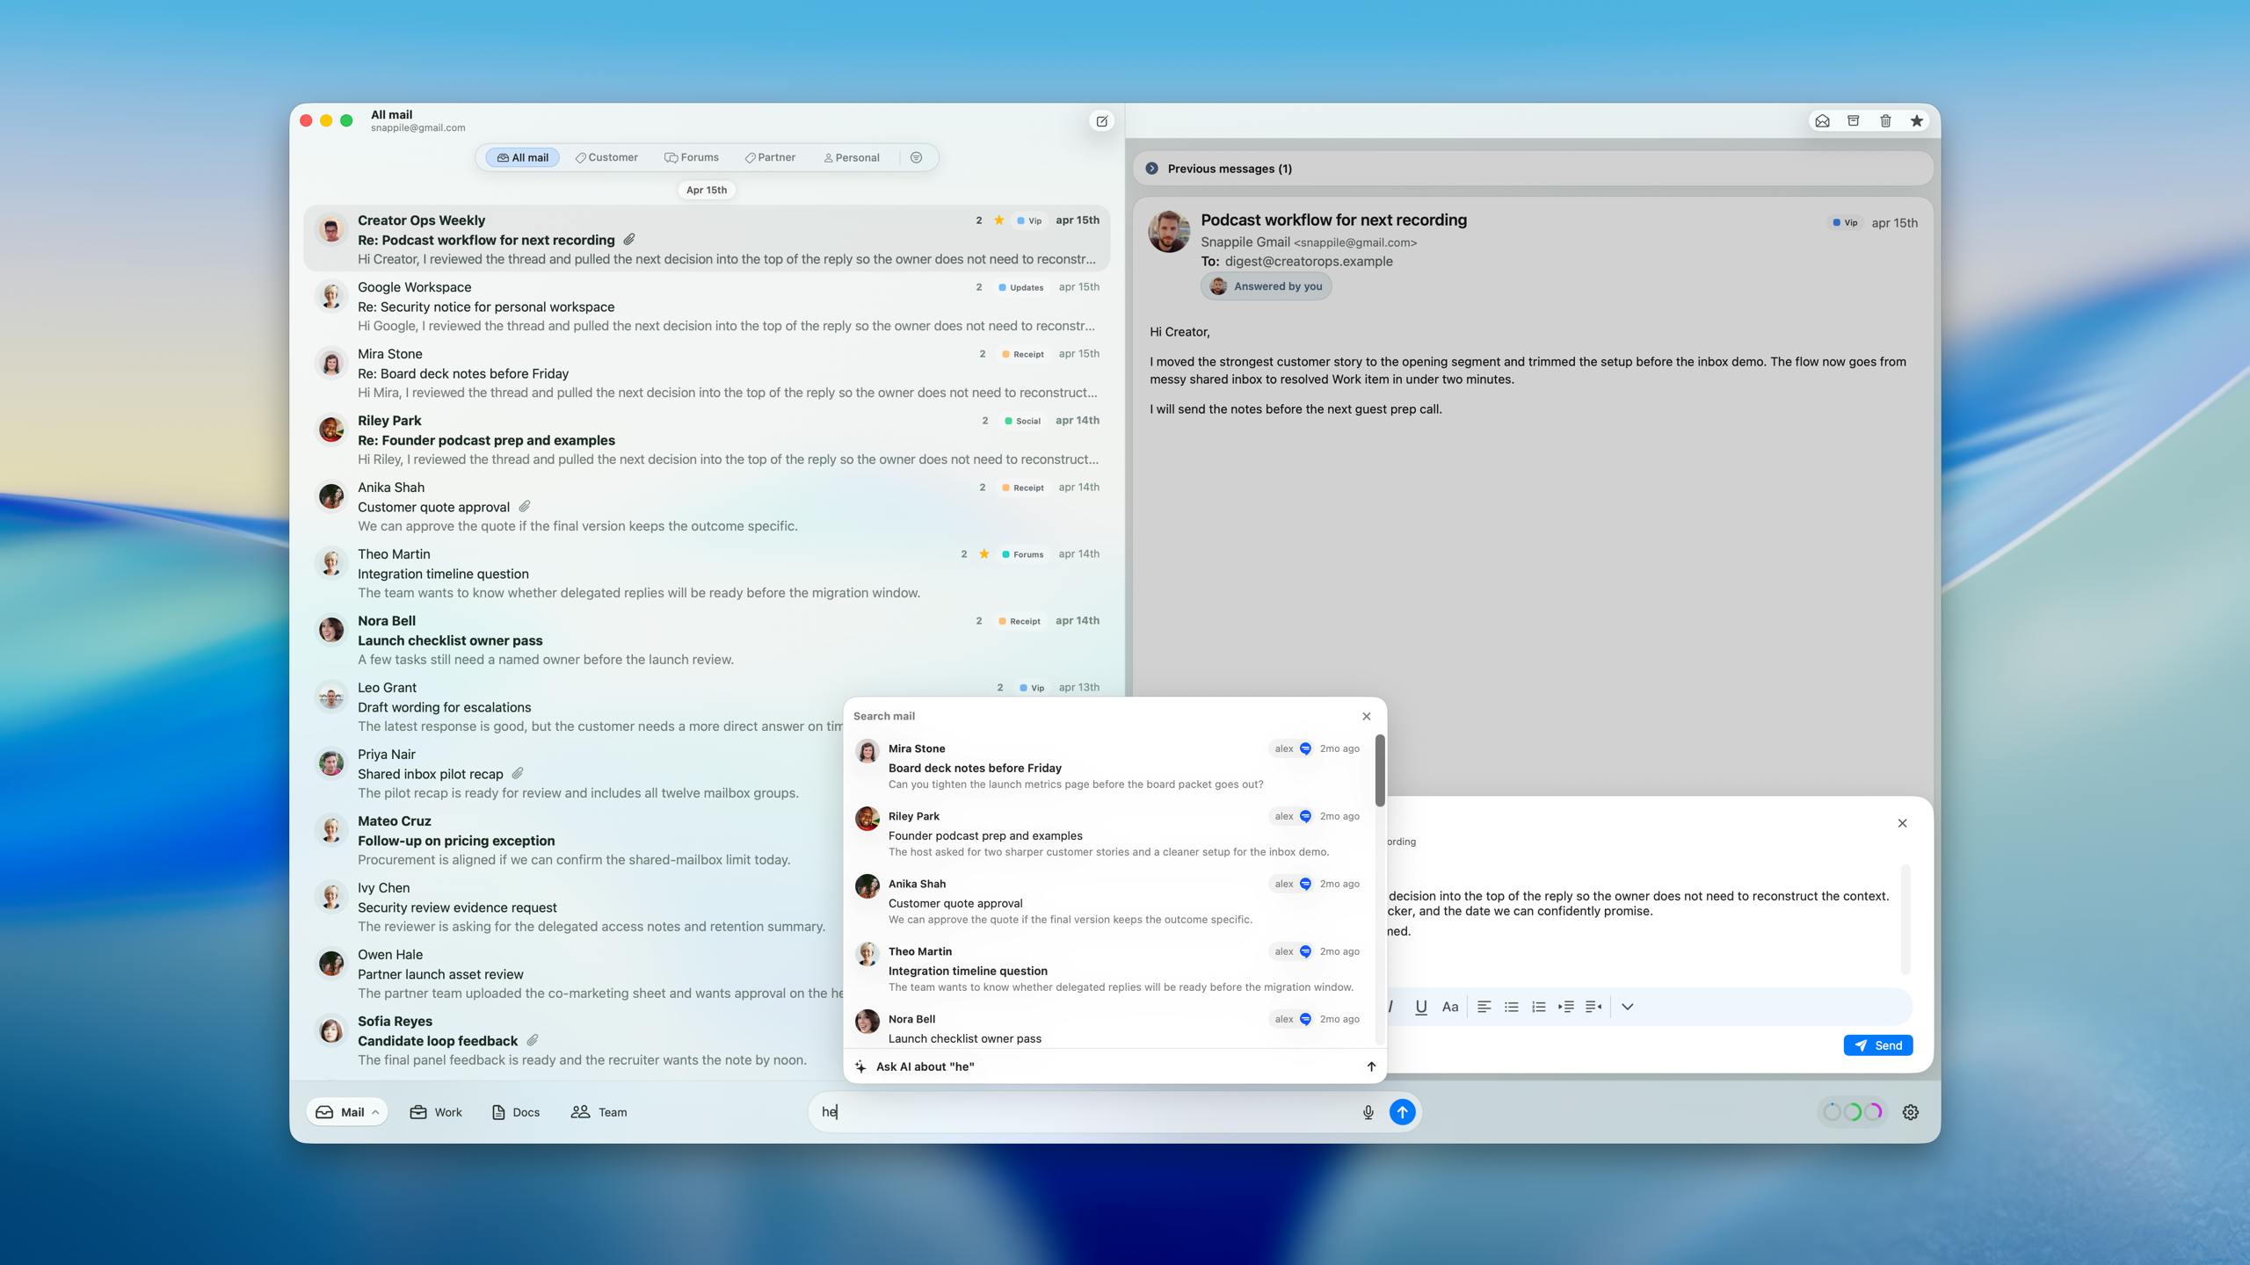The height and width of the screenshot is (1265, 2250).
Task: Expand Previous messages (1)
Action: (x=1533, y=169)
